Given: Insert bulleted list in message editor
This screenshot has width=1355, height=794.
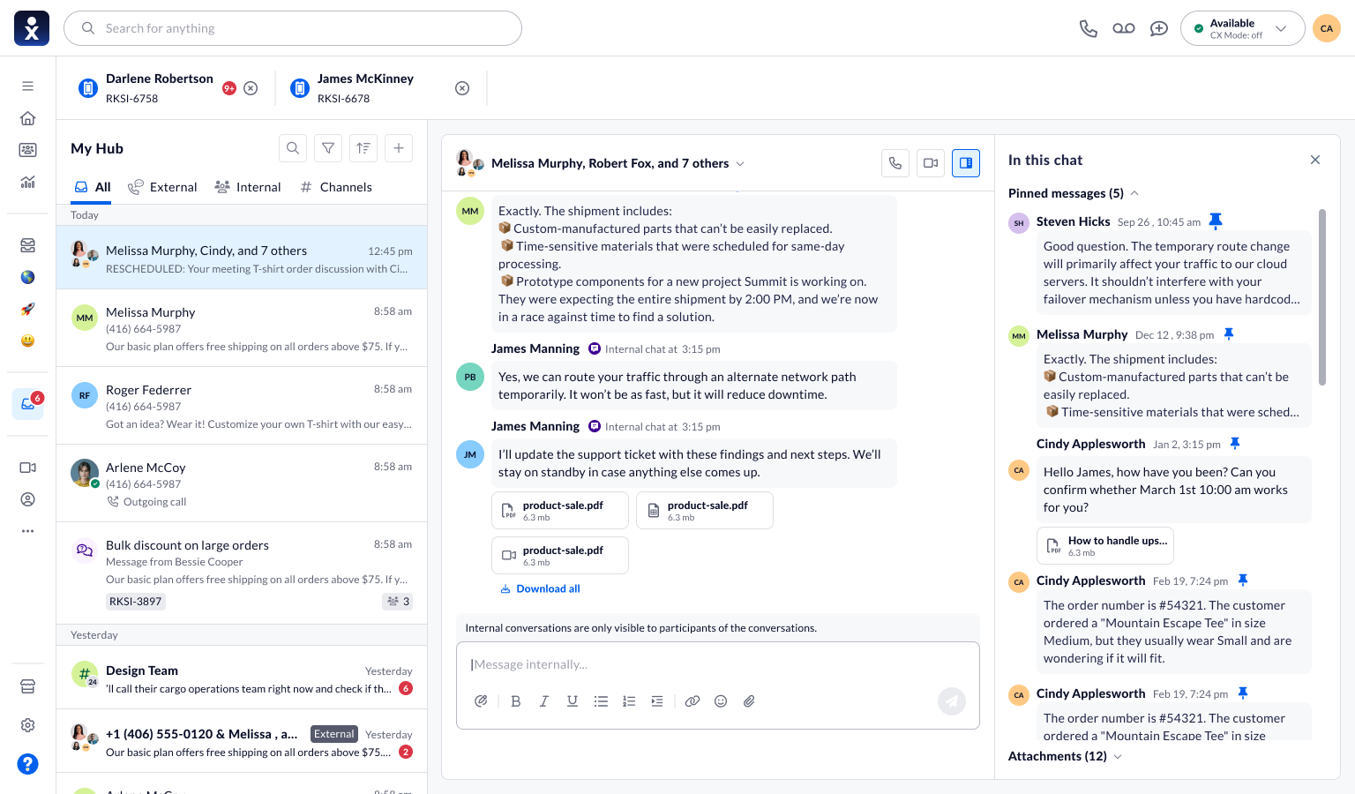Looking at the screenshot, I should [x=601, y=701].
